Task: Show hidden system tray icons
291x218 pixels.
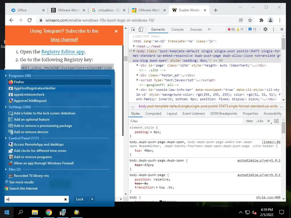Action: (x=240, y=212)
